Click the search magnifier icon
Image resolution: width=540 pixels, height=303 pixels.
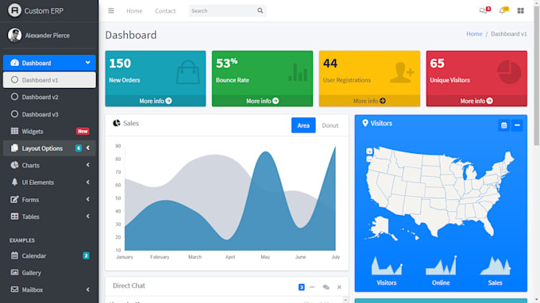260,10
